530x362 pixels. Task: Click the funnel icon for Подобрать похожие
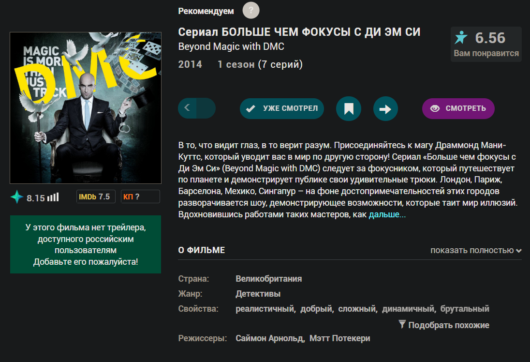pos(402,324)
